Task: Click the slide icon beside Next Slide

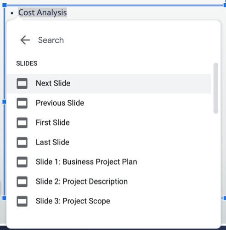Action: point(22,84)
